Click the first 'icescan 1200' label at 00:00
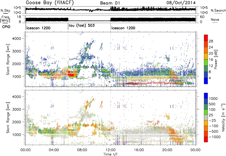 (x=38, y=28)
